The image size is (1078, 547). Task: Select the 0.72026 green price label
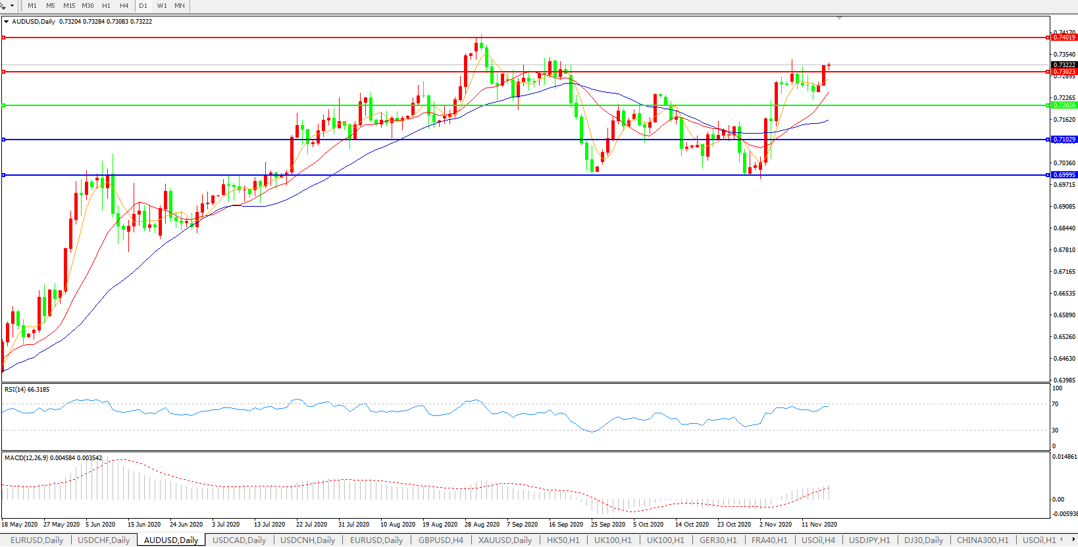pyautogui.click(x=1064, y=105)
